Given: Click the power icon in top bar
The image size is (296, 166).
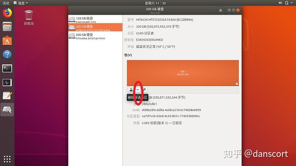Looking at the screenshot, I should [287, 3].
